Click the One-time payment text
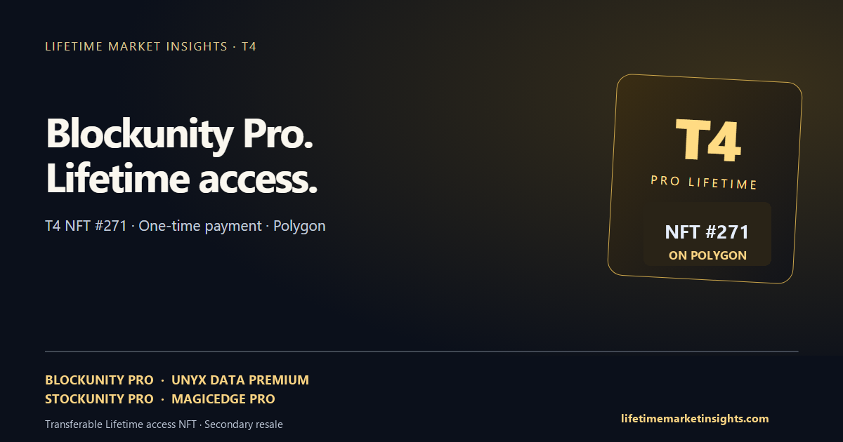This screenshot has height=442, width=843. (200, 227)
